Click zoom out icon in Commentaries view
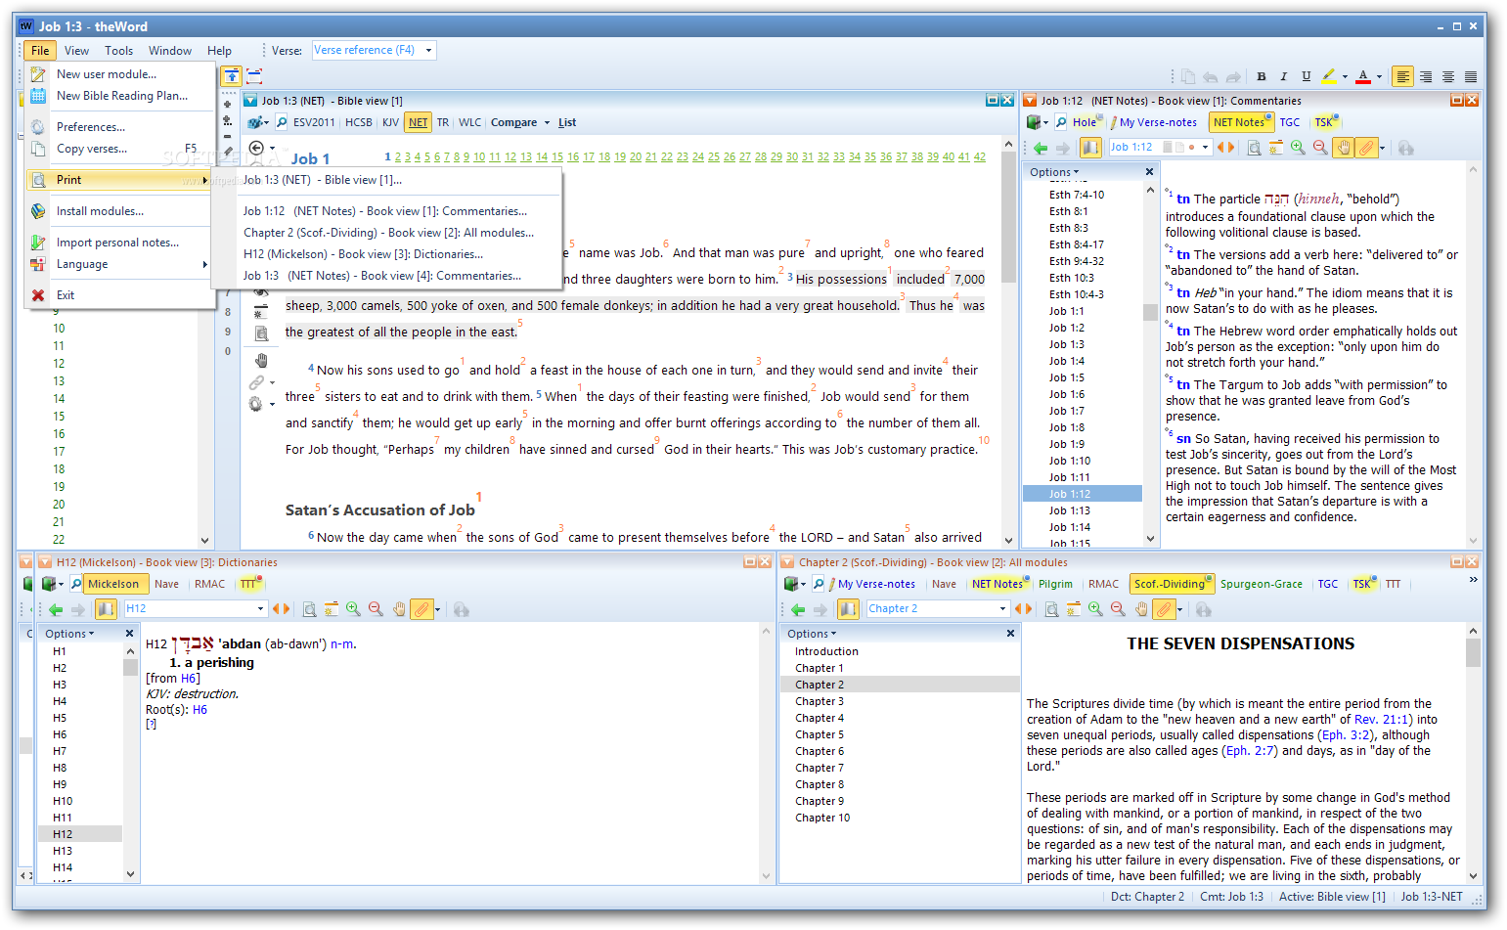The width and height of the screenshot is (1507, 930). [1320, 148]
